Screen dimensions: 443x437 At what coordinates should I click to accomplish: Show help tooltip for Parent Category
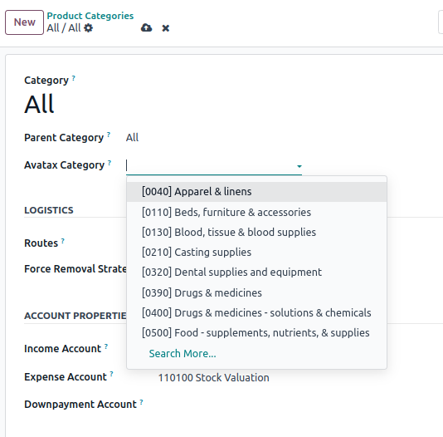(x=109, y=135)
